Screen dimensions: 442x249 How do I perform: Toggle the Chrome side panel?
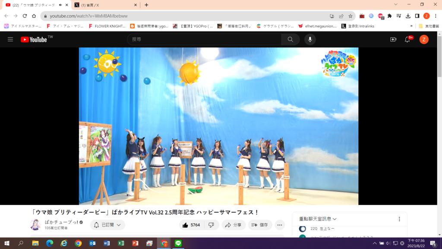pos(417,16)
